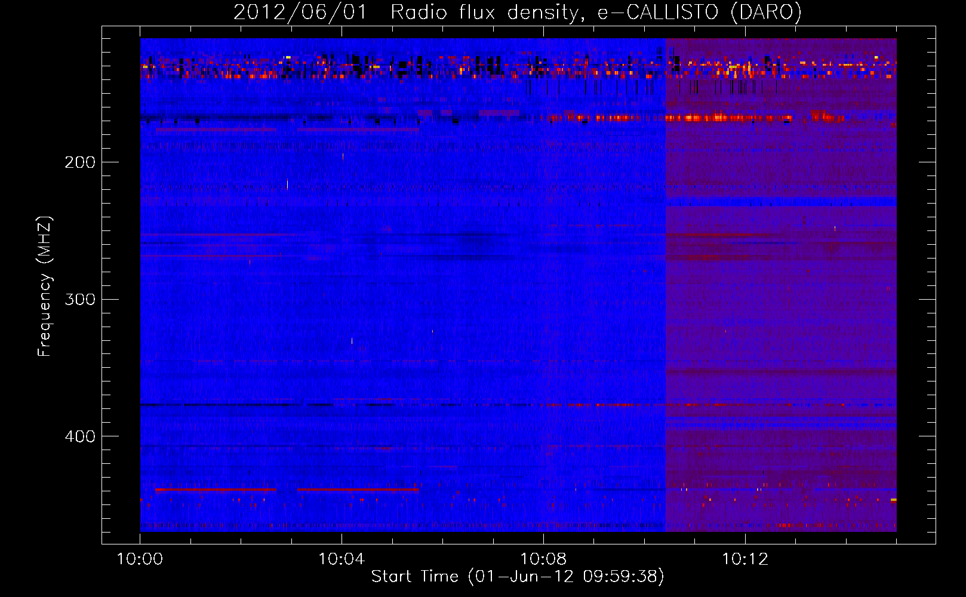Screen dimensions: 966x597
Task: Click the 10:12 time tick label
Action: 745,559
